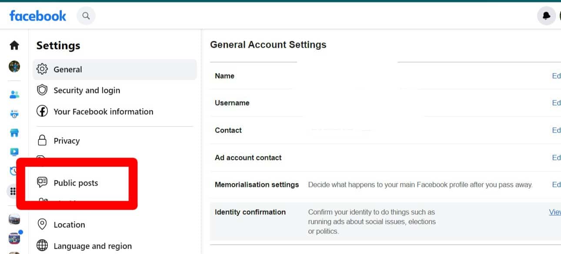Edit the Ad account contact row

pyautogui.click(x=556, y=157)
